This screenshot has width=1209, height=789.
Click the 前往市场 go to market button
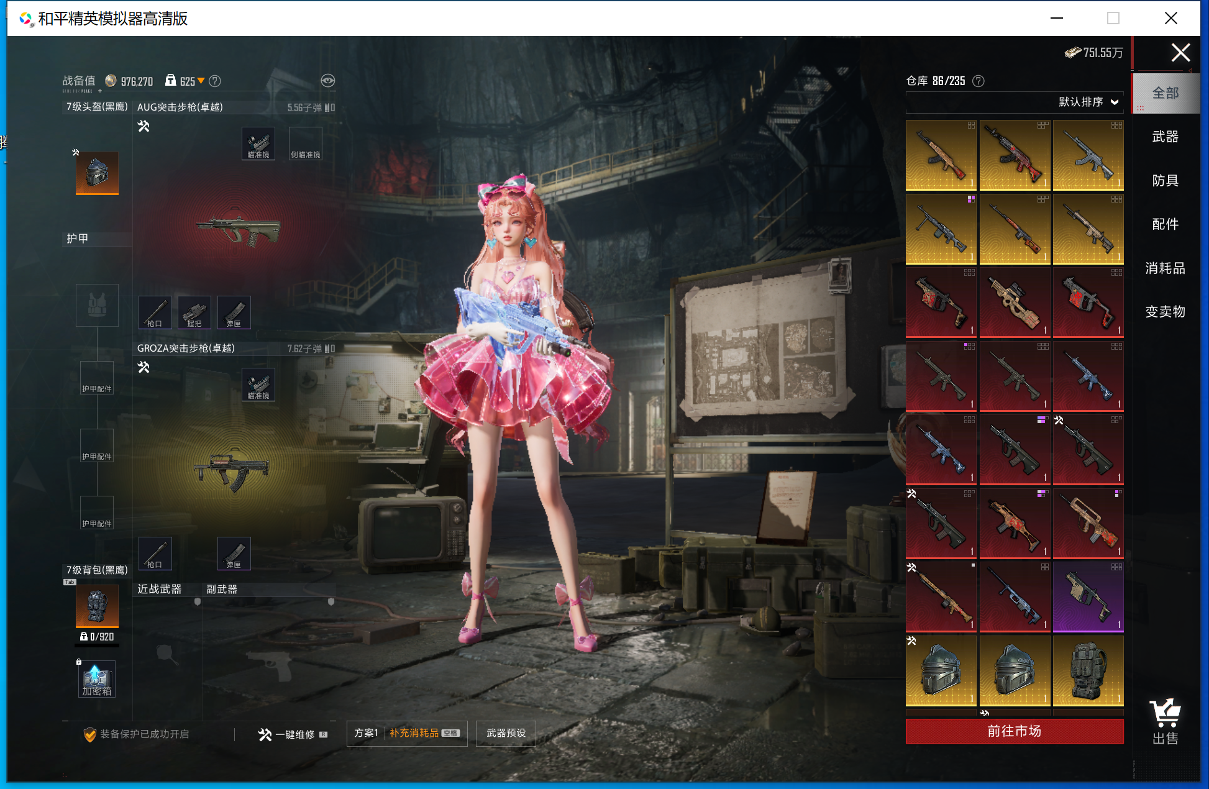[x=1014, y=731]
